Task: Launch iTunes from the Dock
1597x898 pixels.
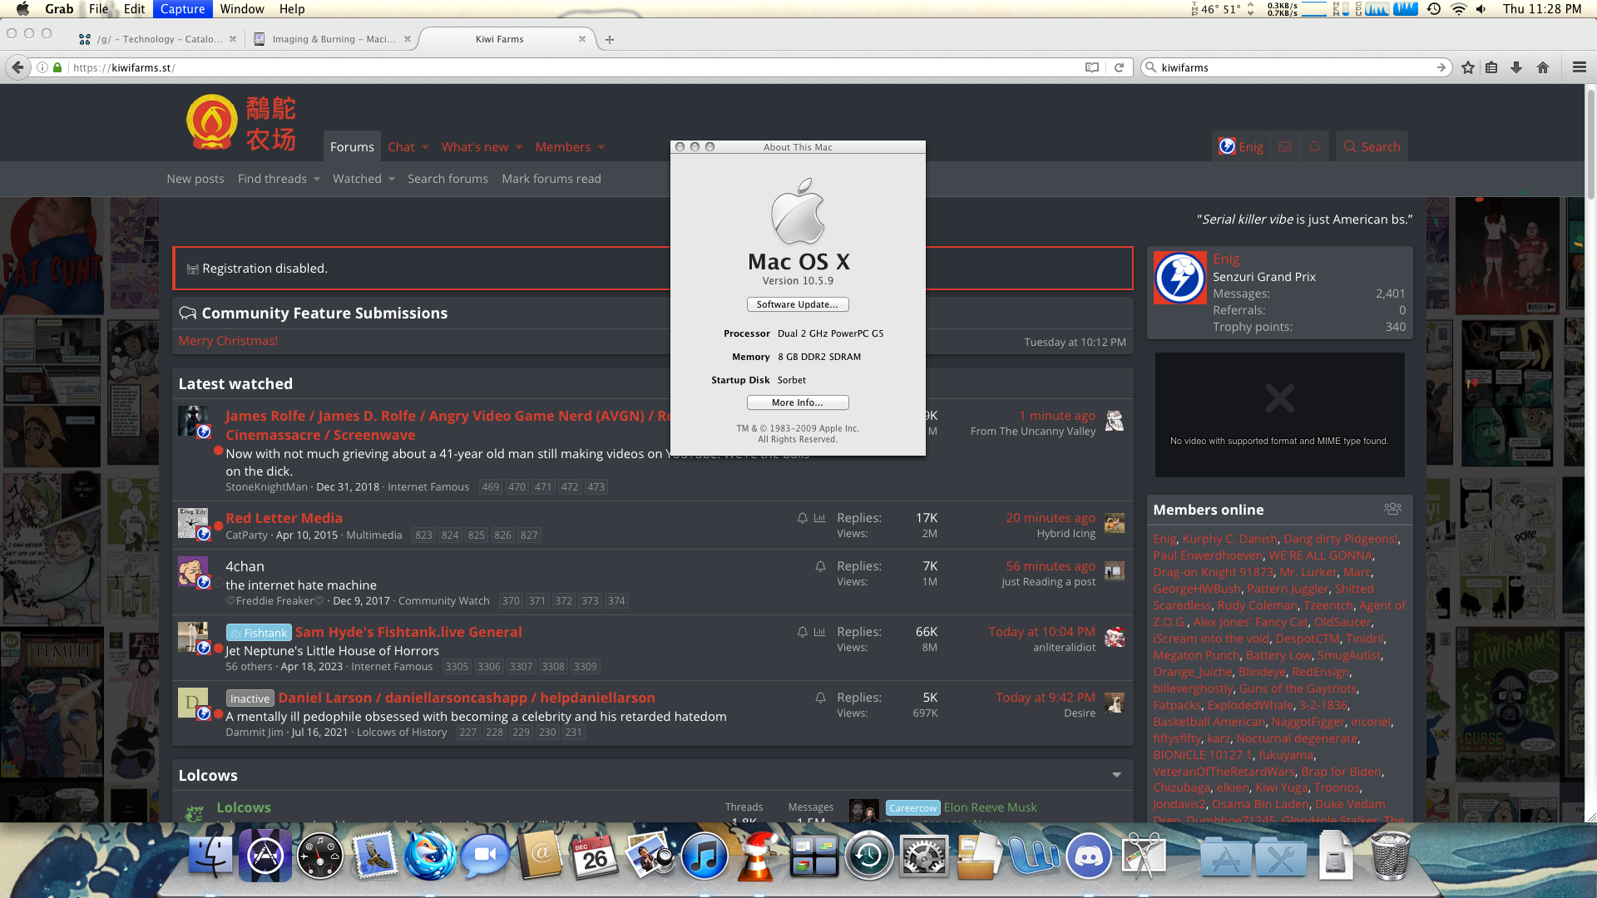Action: click(705, 856)
